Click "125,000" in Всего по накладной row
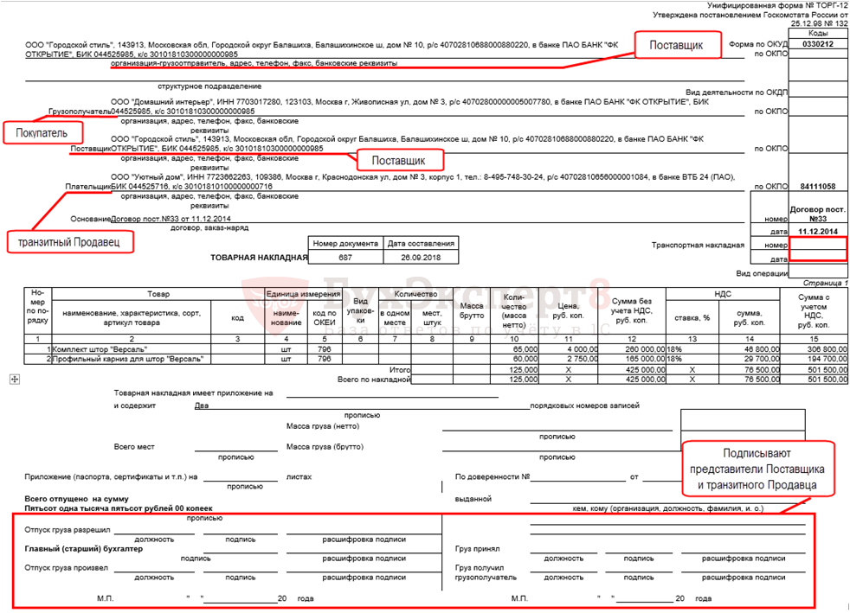This screenshot has width=850, height=613. coord(514,379)
